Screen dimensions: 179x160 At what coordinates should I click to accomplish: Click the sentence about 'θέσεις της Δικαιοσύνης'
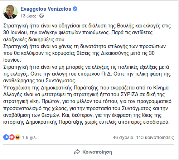(x=84, y=53)
